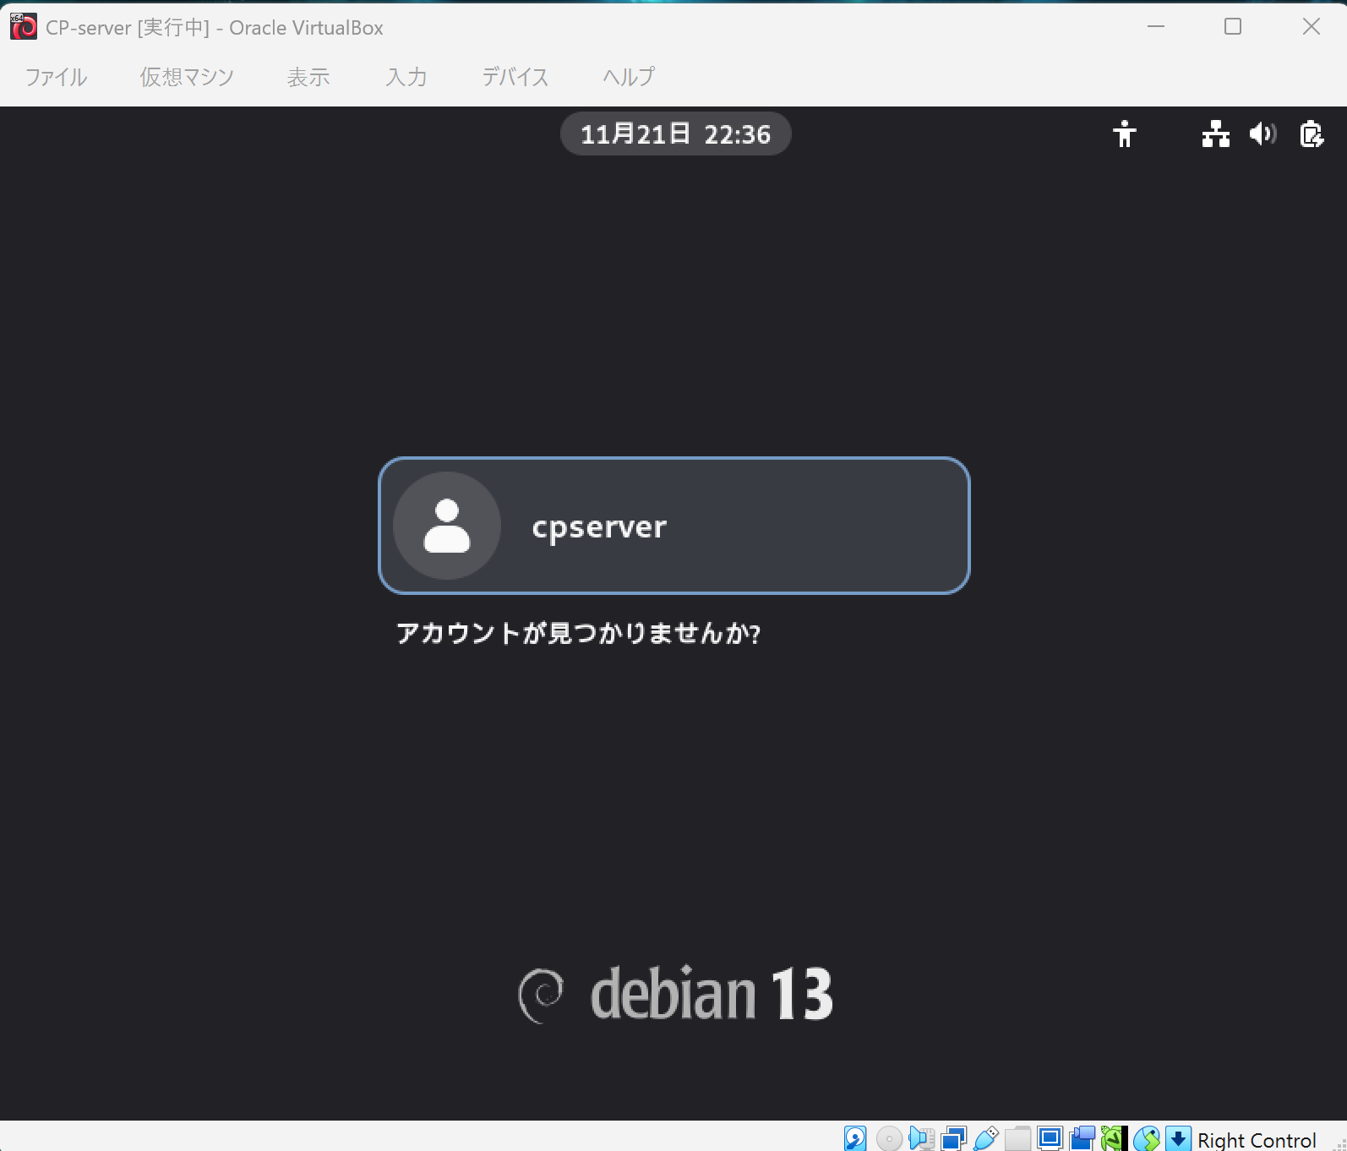The height and width of the screenshot is (1151, 1347).
Task: Click the shared folders status icon
Action: 1018,1138
